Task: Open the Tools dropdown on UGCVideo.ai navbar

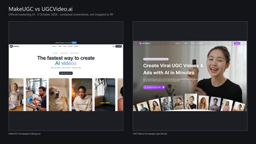Action: [186, 43]
